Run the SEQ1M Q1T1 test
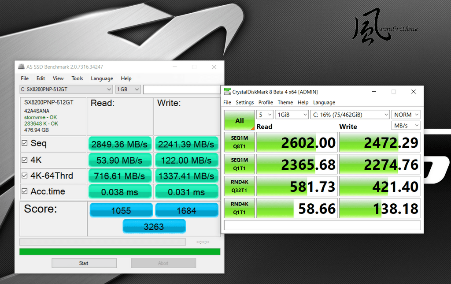The width and height of the screenshot is (451, 284). pos(239,164)
